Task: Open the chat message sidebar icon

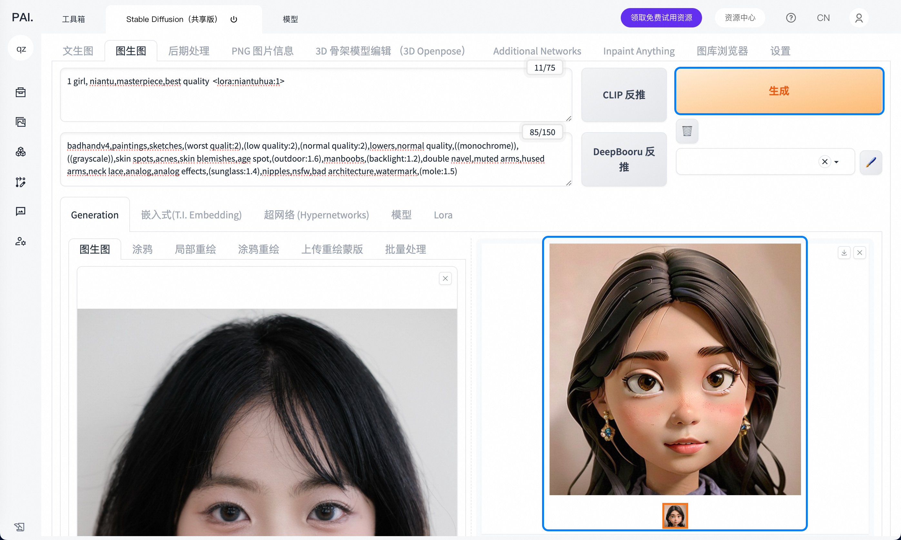Action: [x=21, y=211]
